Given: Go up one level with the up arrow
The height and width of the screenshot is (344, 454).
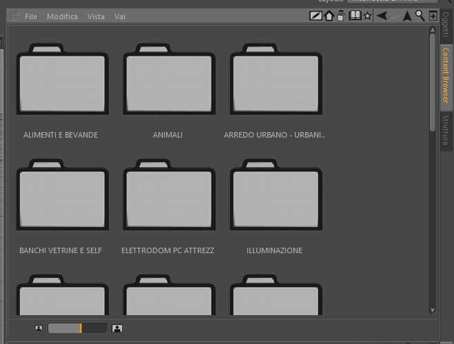Looking at the screenshot, I should (407, 16).
